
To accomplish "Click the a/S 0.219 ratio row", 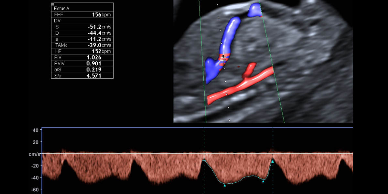I will pyautogui.click(x=82, y=70).
